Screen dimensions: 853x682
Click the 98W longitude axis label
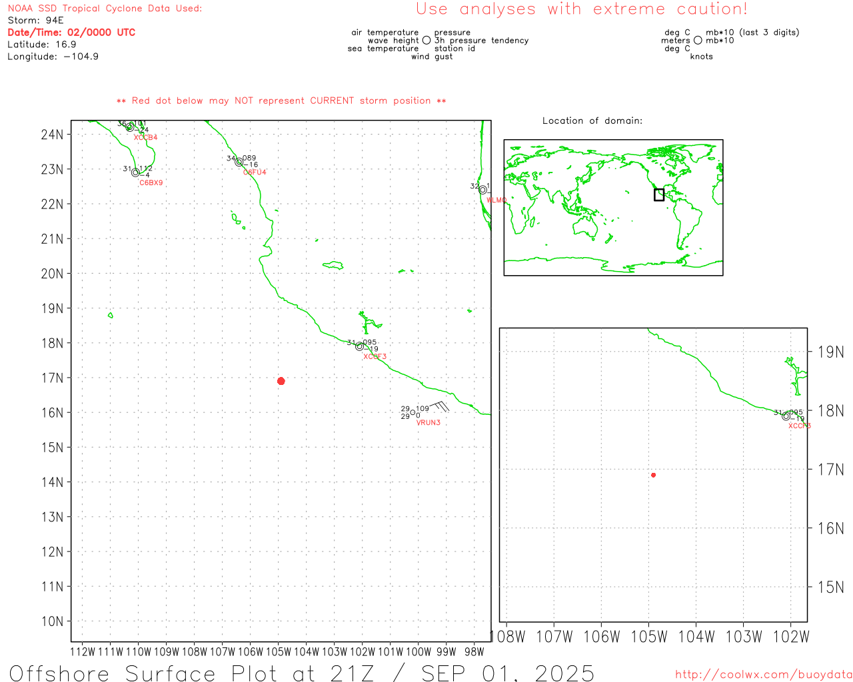[474, 652]
